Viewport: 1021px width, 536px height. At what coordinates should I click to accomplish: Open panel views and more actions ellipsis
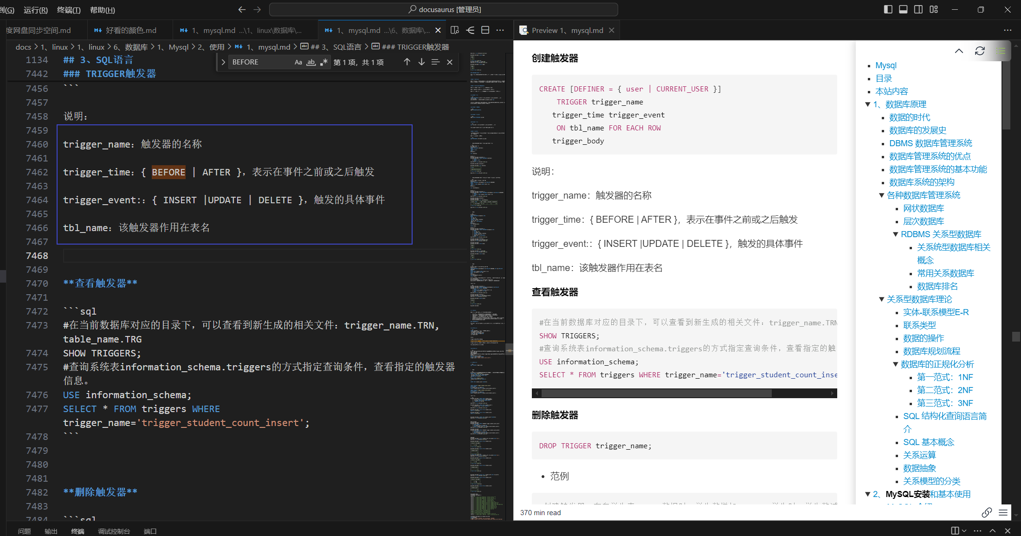[x=978, y=530]
